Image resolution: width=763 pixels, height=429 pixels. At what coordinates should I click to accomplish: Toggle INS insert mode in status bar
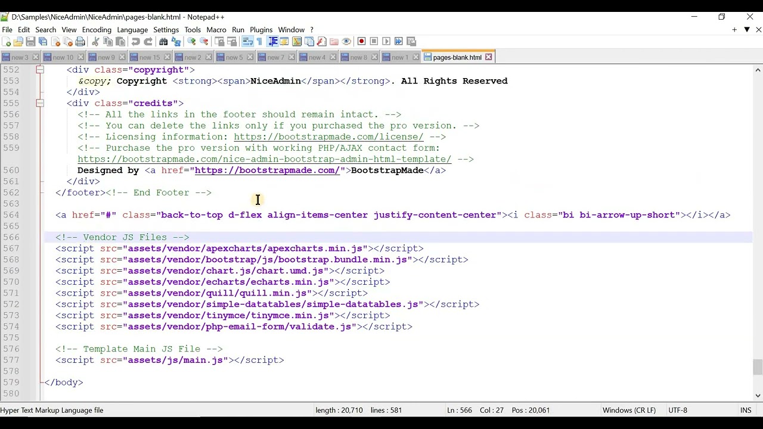tap(746, 410)
